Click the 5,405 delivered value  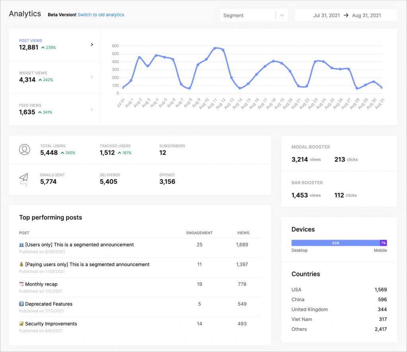pos(109,182)
